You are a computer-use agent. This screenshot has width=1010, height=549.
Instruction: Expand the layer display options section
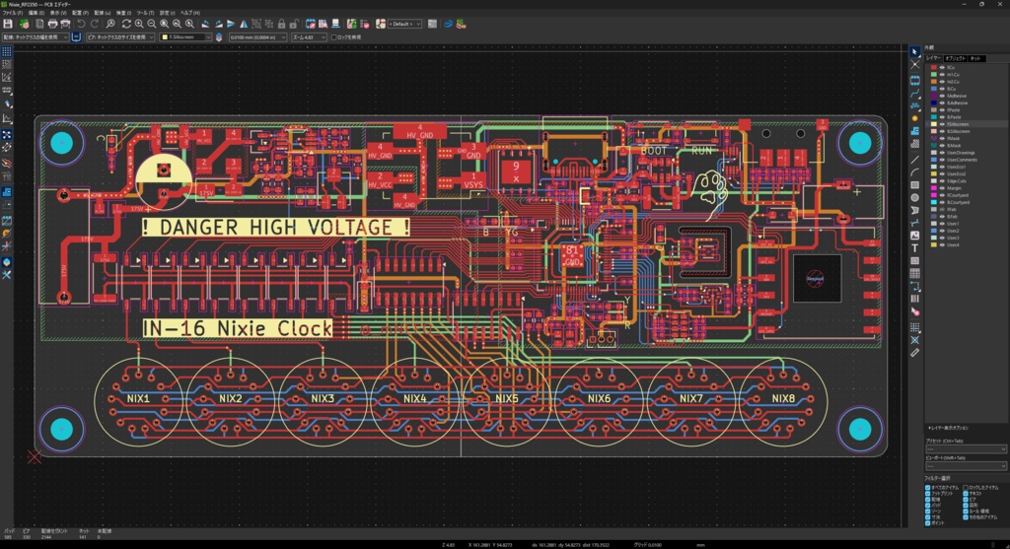tap(948, 428)
